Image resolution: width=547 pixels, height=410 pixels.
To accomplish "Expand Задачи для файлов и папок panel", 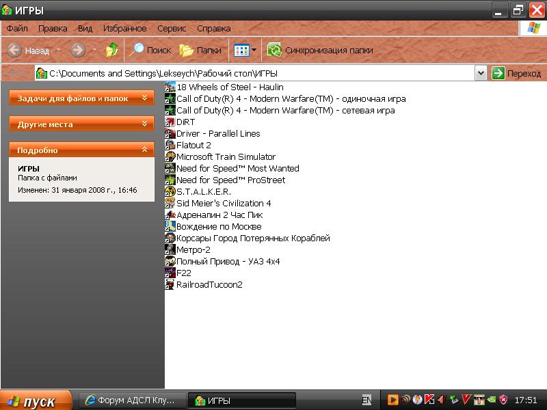I will [81, 98].
